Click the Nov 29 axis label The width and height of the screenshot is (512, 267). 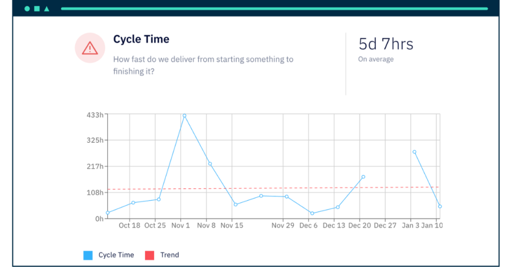tap(283, 226)
